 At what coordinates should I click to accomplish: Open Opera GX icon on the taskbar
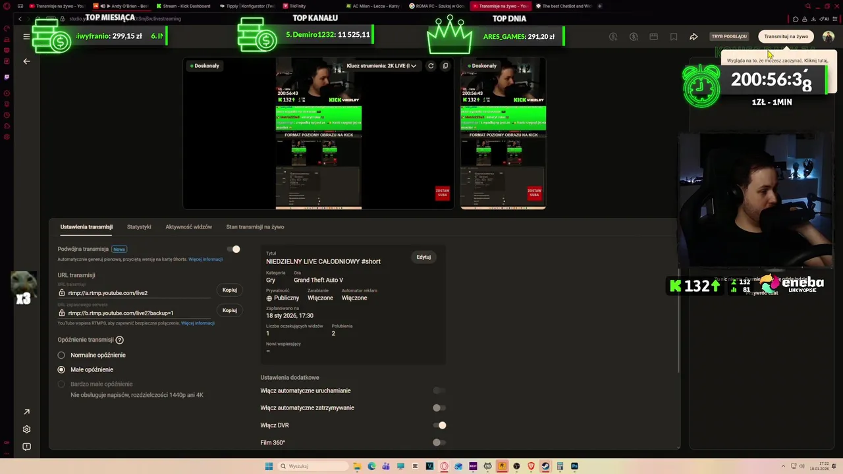[x=444, y=466]
